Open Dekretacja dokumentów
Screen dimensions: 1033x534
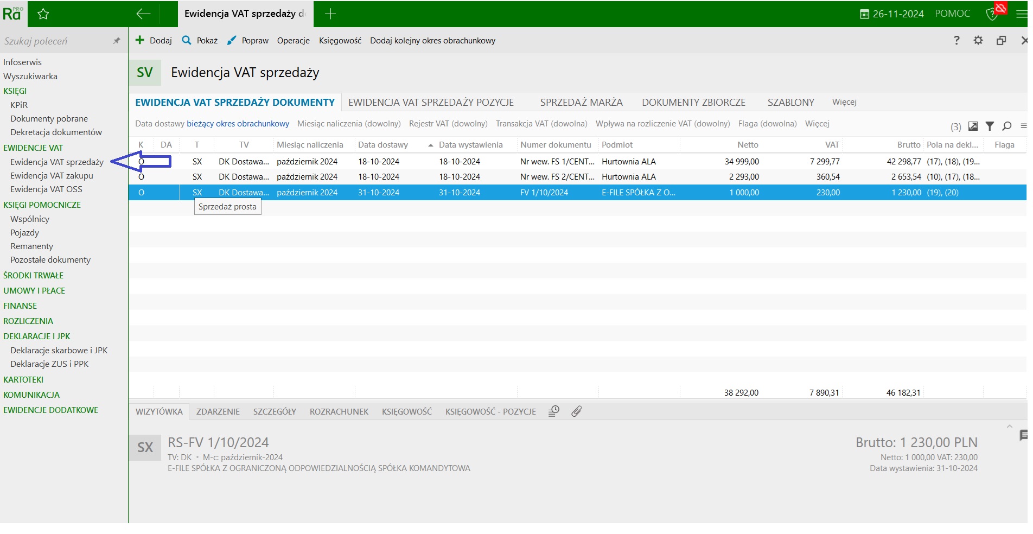click(x=56, y=132)
